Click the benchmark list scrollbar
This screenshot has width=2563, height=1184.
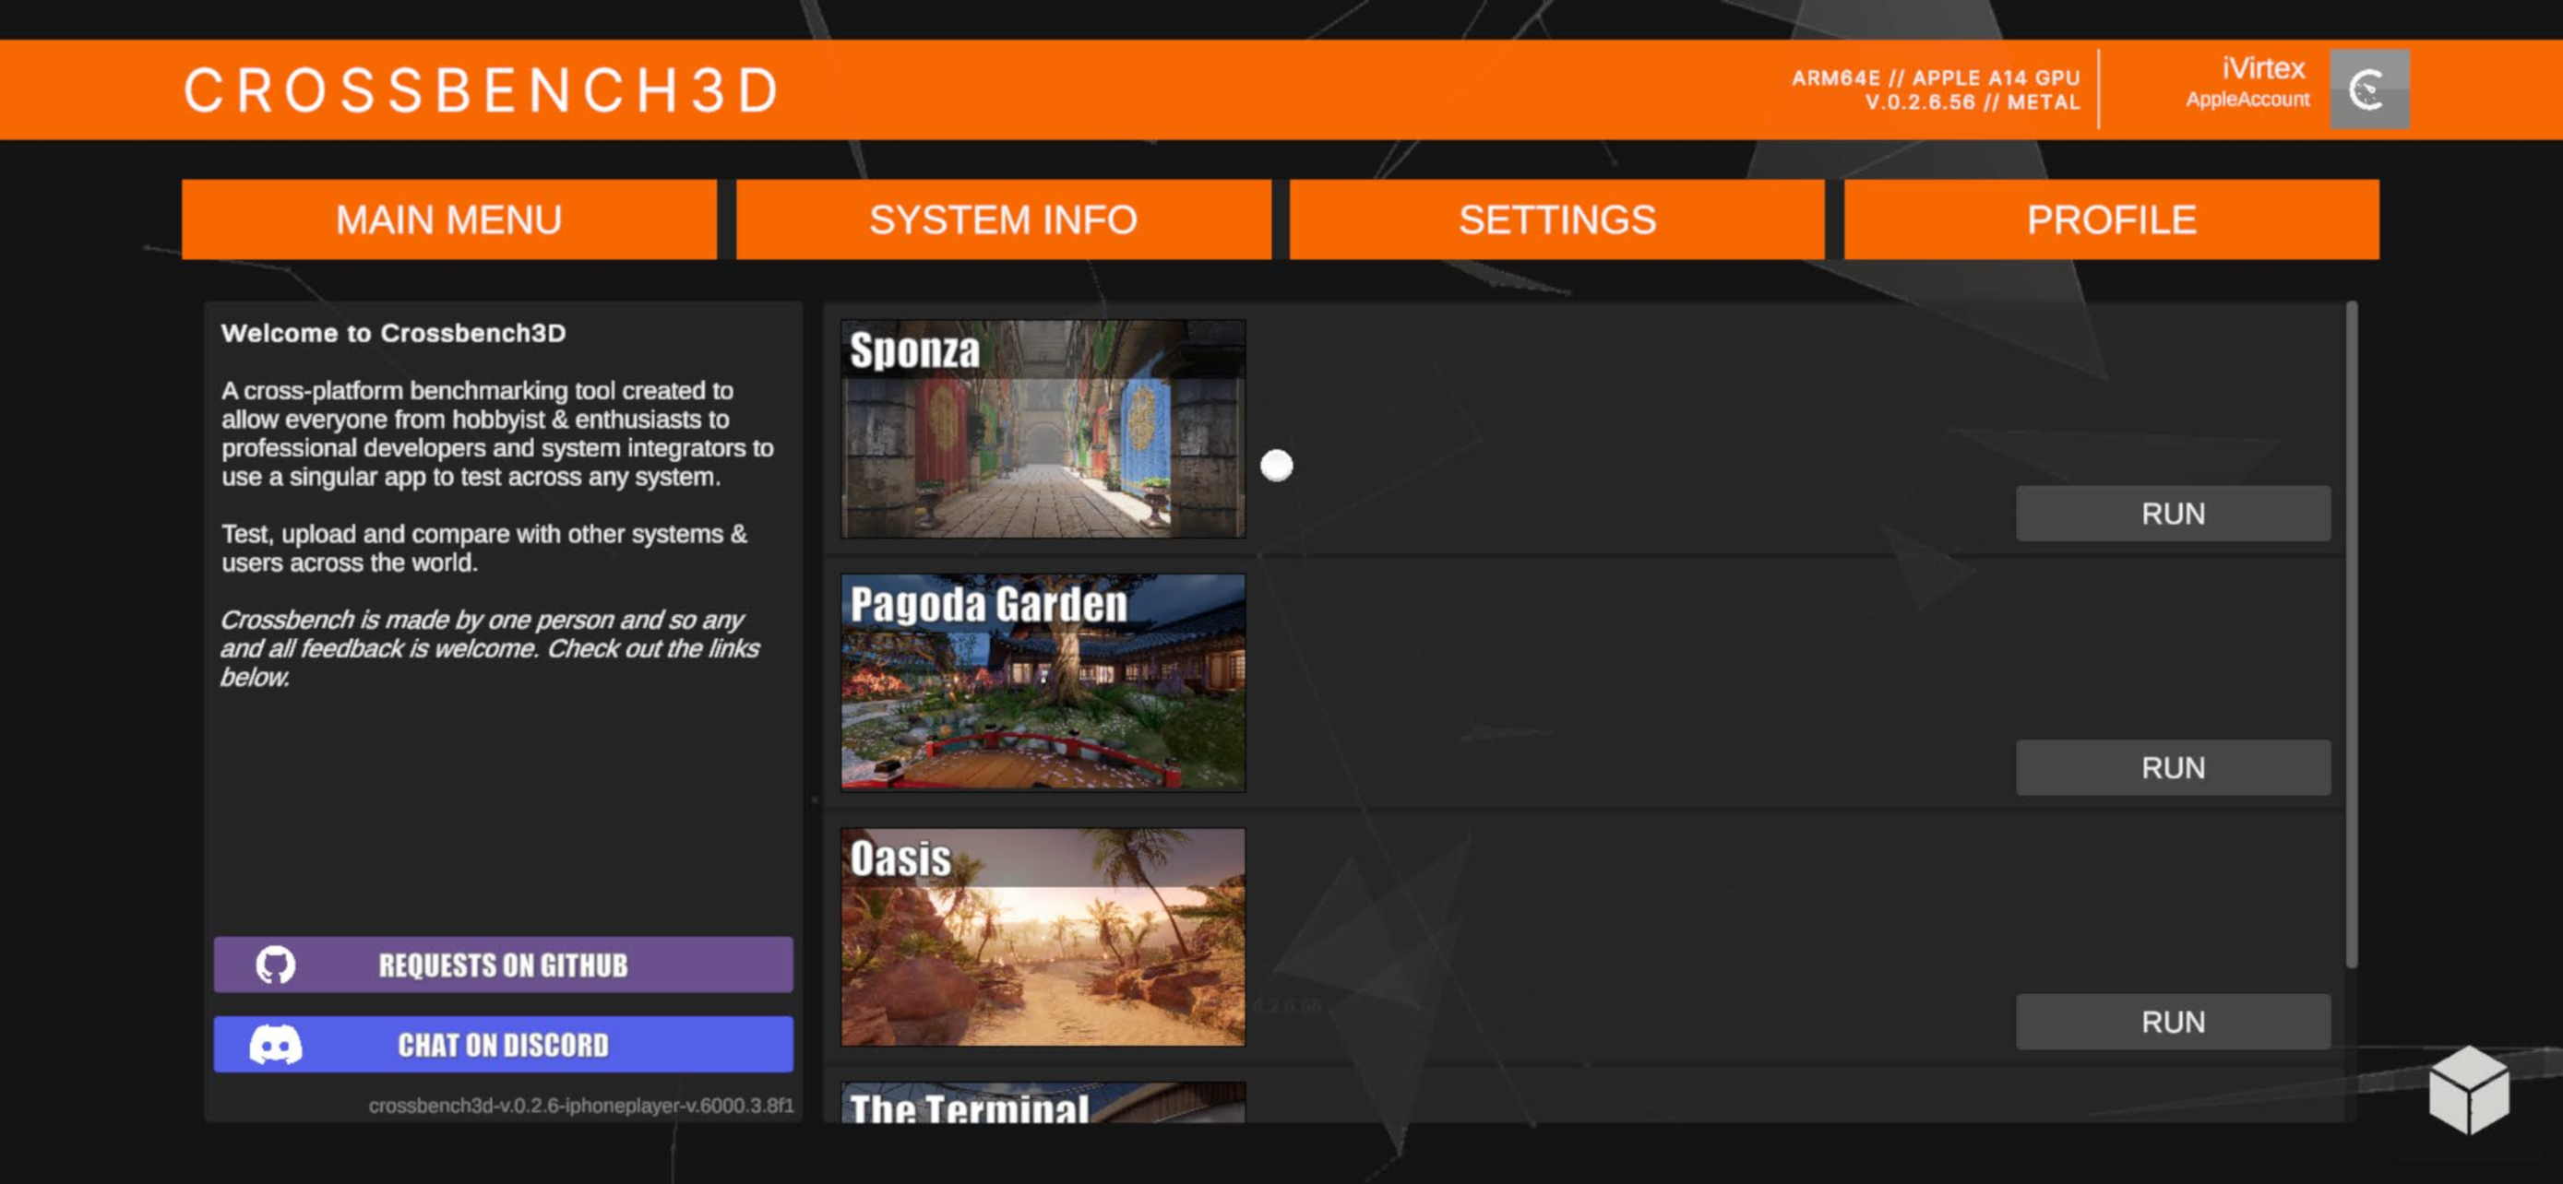(x=2352, y=634)
